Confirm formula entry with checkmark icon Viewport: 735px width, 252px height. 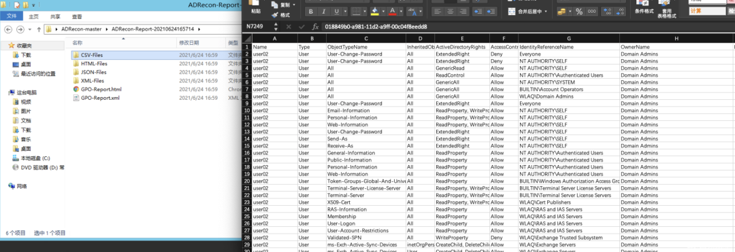tap(301, 26)
